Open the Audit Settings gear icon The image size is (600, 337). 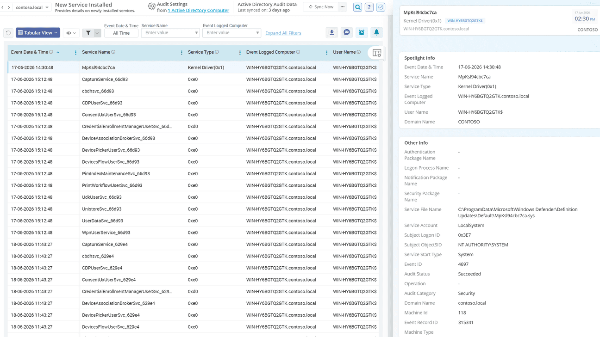click(x=151, y=6)
